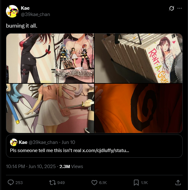
Task: Open the Rent-A-Girlfriend manga photo
Action: (x=139, y=58)
